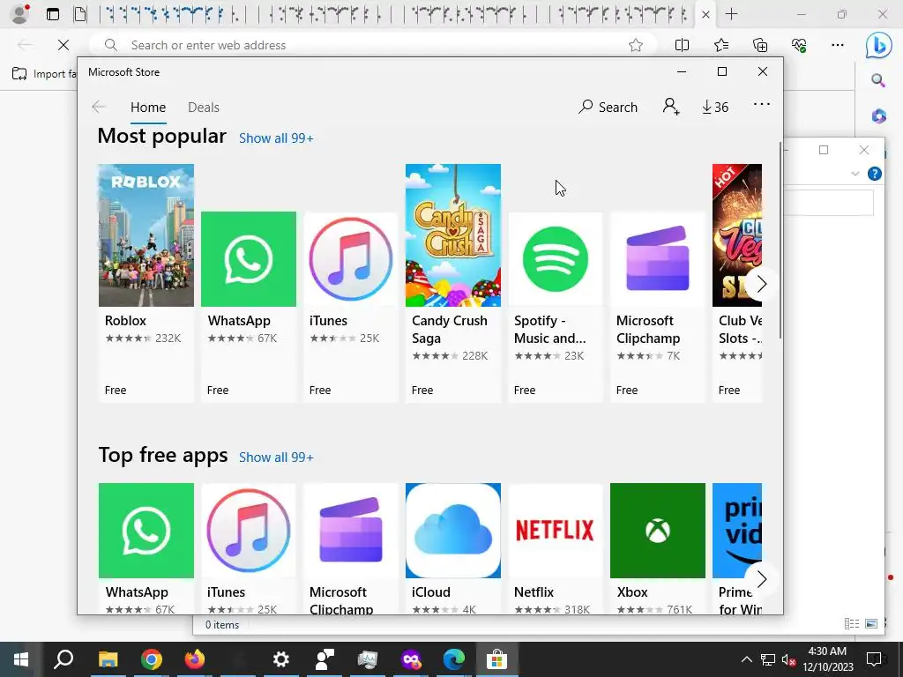
Task: Open the Windows Start menu
Action: 21,659
